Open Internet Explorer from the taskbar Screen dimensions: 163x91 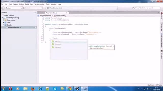pos(40,89)
